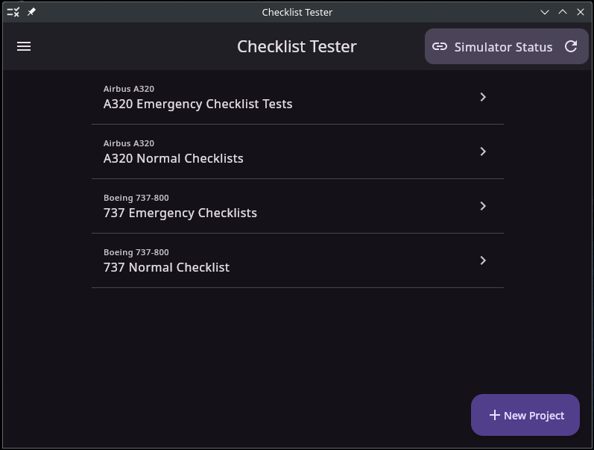The height and width of the screenshot is (450, 594).
Task: Click the link icon beside Simulator Status
Action: point(440,47)
